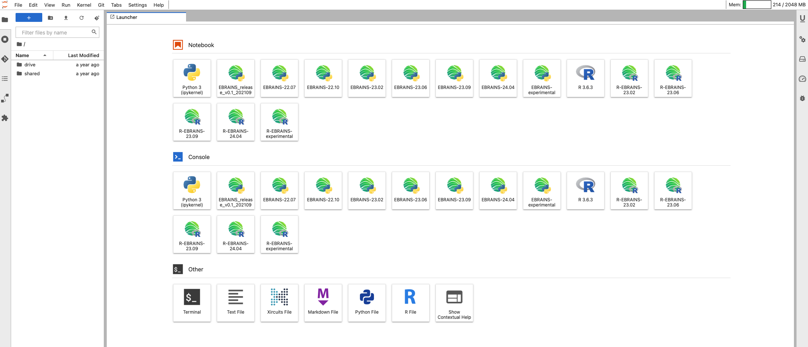Click the memory usage indicator bar

click(757, 5)
